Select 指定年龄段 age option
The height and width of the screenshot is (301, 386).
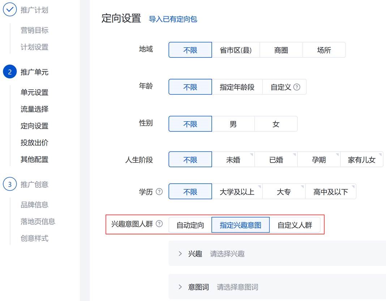(237, 87)
